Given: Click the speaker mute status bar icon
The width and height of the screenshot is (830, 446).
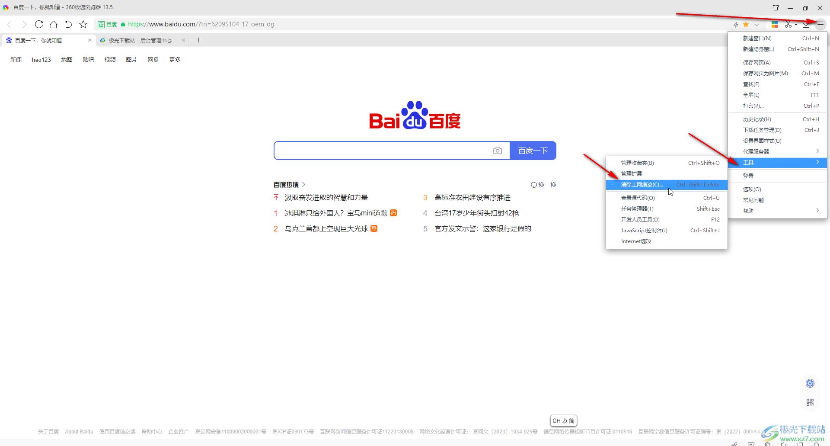Looking at the screenshot, I should 784,444.
